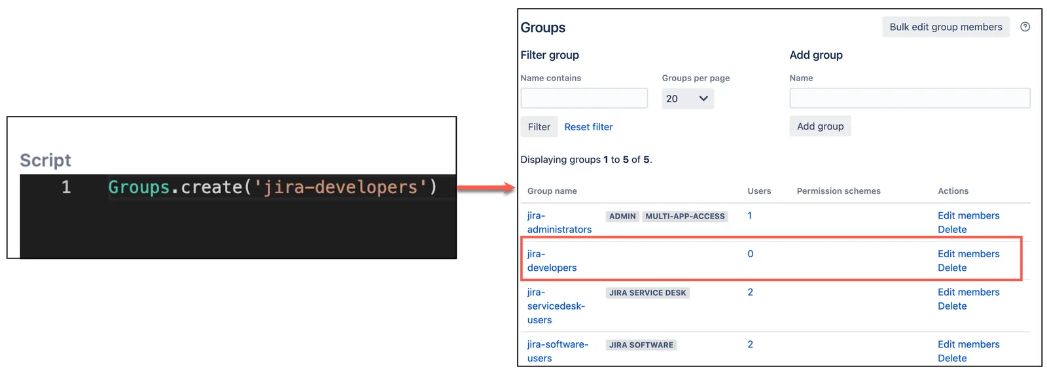Open the jira-software-users group link

click(x=558, y=351)
